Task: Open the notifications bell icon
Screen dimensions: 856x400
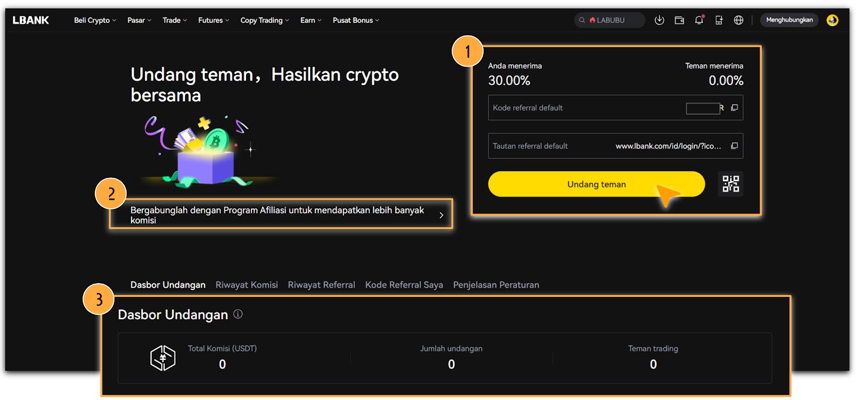Action: pos(699,20)
